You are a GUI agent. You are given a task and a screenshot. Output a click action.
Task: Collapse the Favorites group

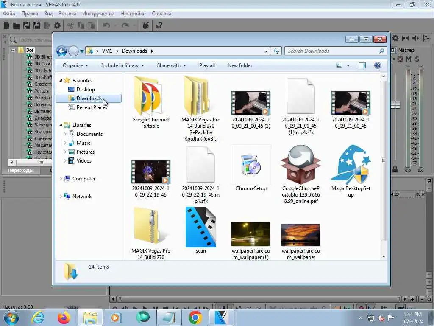pyautogui.click(x=61, y=80)
